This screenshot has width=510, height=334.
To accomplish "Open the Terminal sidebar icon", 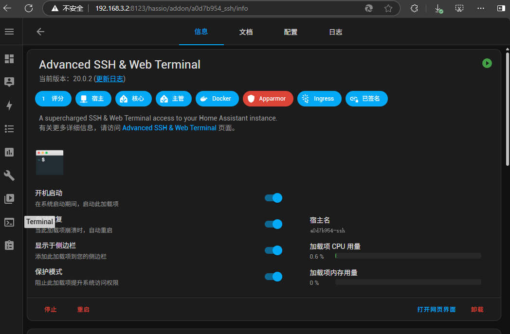I will [x=9, y=222].
